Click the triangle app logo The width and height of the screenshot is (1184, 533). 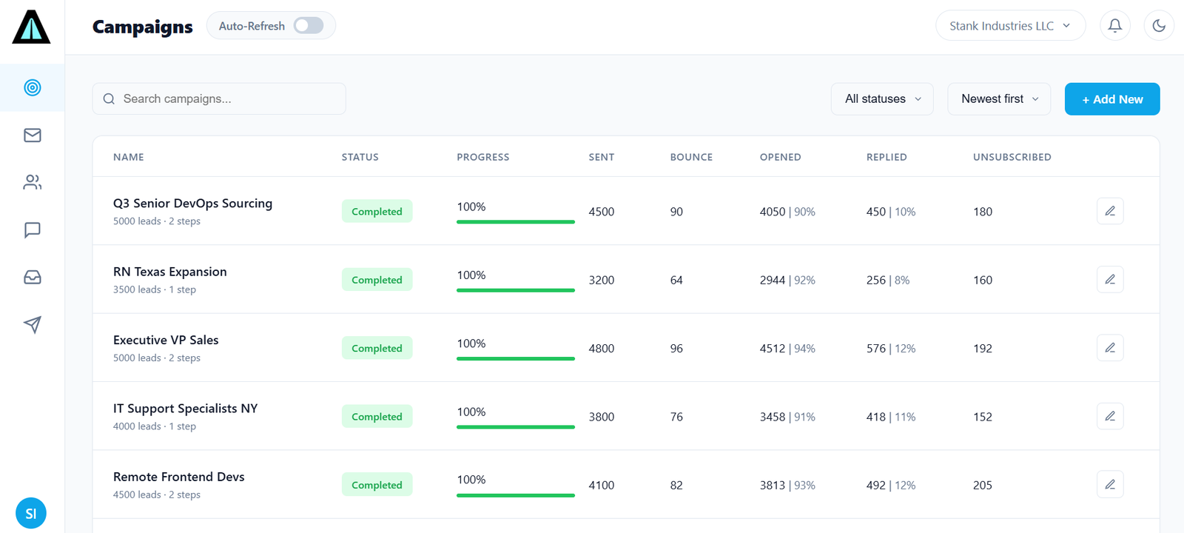click(x=32, y=27)
